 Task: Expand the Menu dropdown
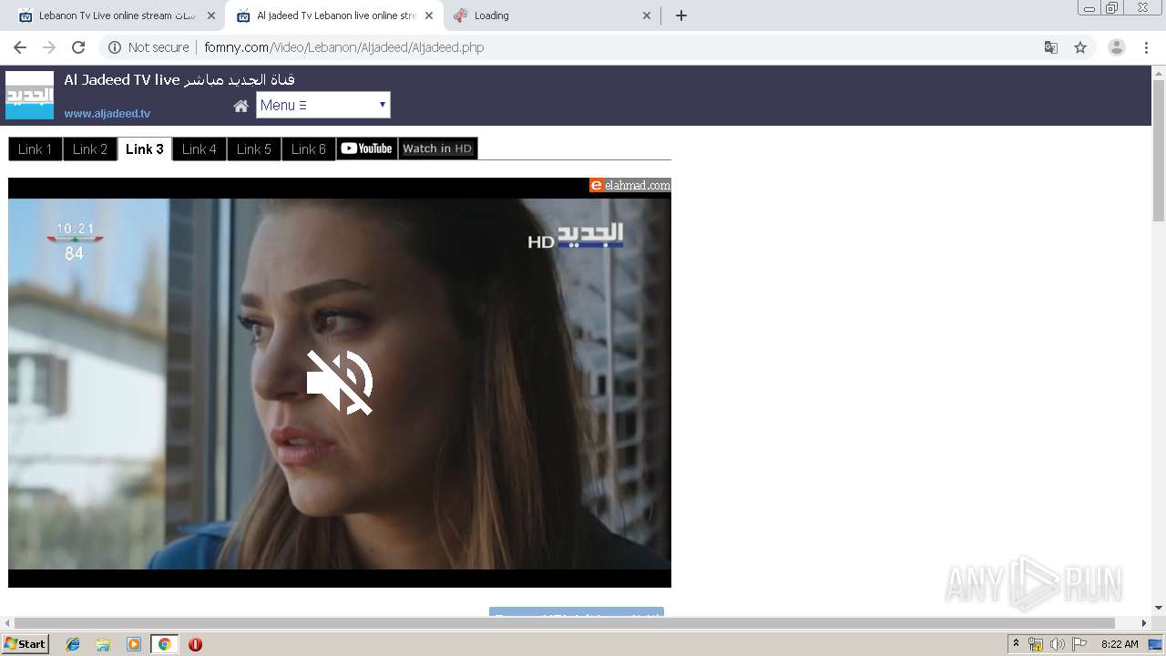pyautogui.click(x=322, y=105)
